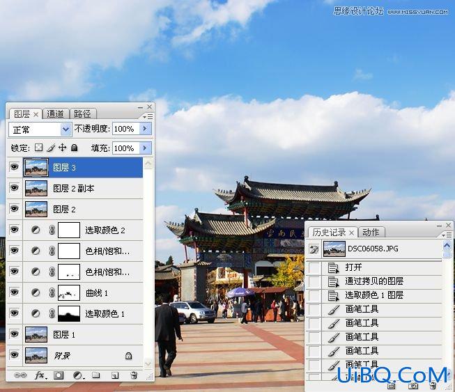Create a new snapshot with the camera icon
The height and width of the screenshot is (392, 455).
coord(413,386)
